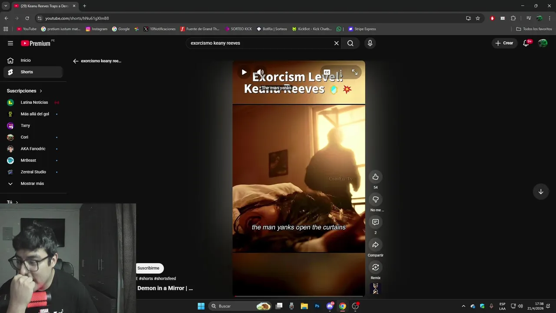
Task: Open AKA Fanodric channel
Action: coord(33,149)
